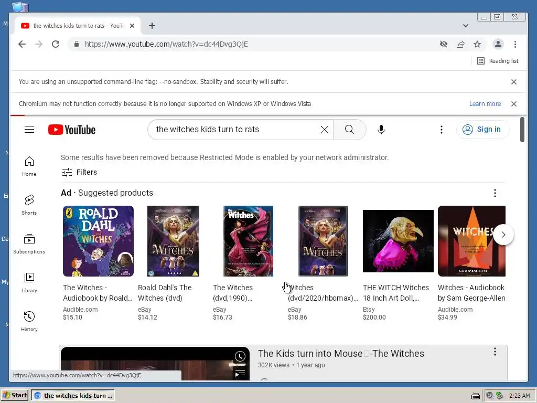Click the magnifier search button

click(350, 130)
